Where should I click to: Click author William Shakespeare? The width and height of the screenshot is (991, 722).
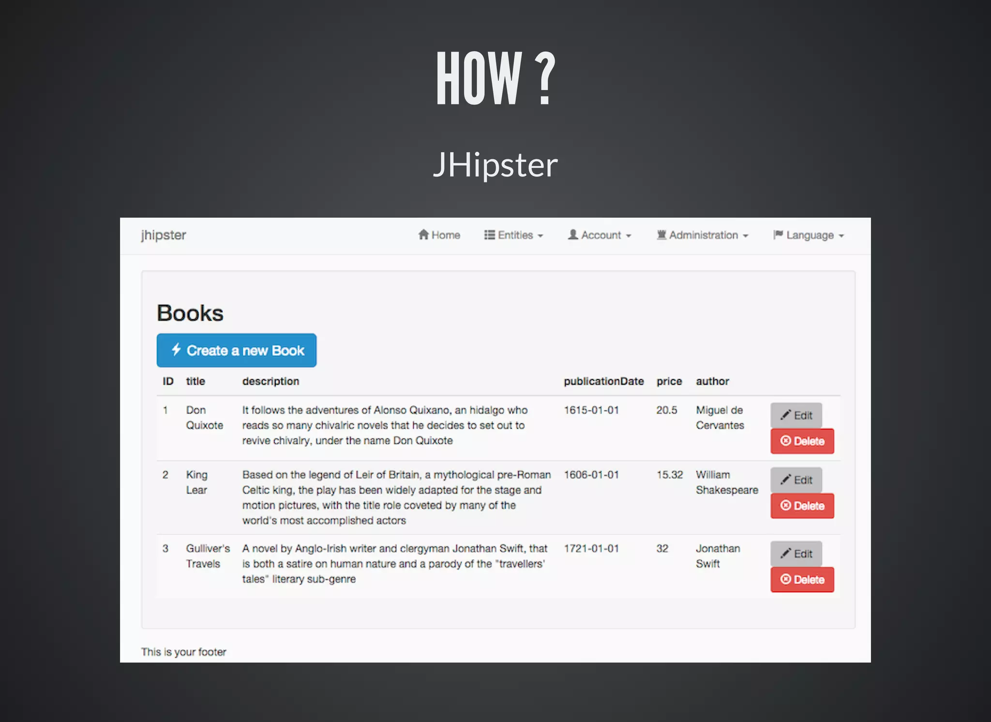[727, 482]
